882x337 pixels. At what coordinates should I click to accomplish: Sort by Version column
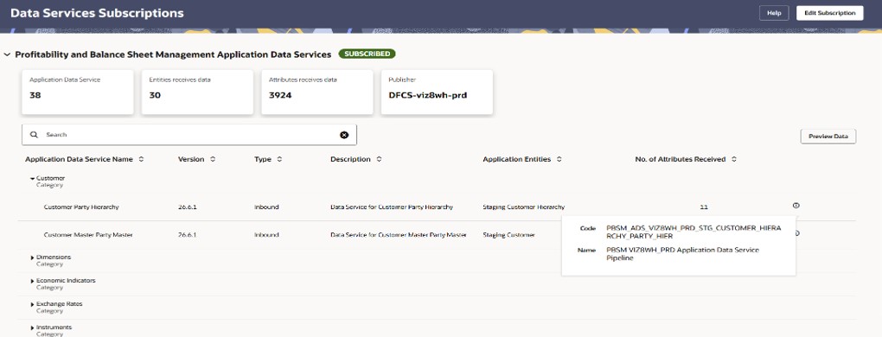213,160
